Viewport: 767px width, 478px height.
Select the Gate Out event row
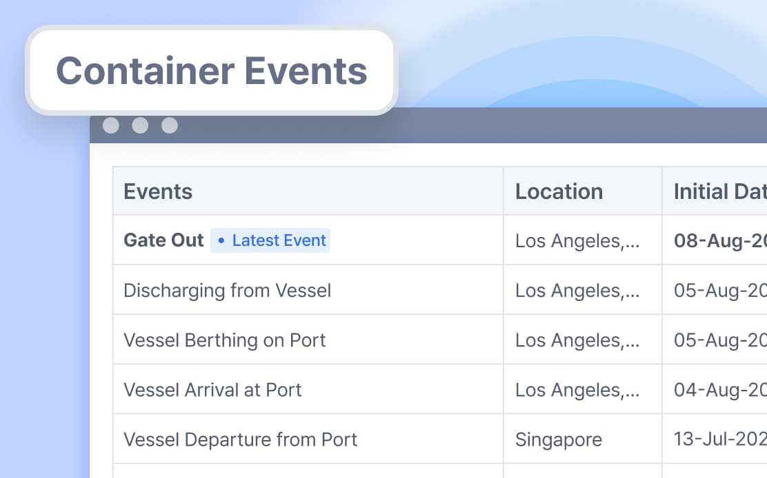163,240
